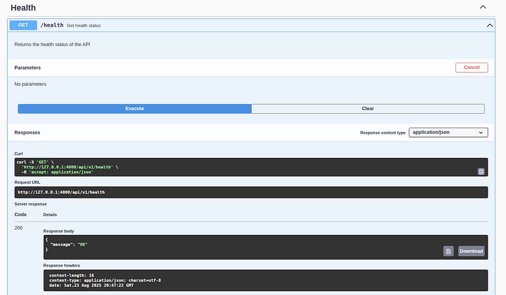
Task: Click the /health endpoint path
Action: pyautogui.click(x=52, y=25)
